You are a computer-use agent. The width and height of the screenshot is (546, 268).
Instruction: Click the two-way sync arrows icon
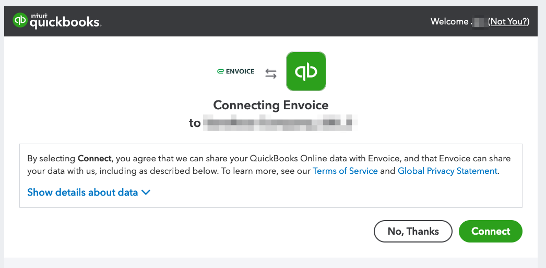tap(271, 73)
